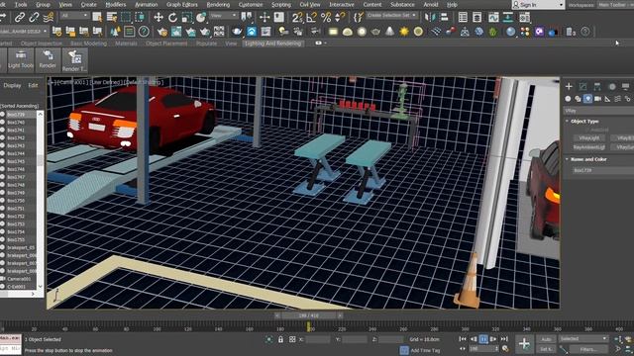Click the Bind to Space Warp icon
634x356 pixels.
pos(49,18)
